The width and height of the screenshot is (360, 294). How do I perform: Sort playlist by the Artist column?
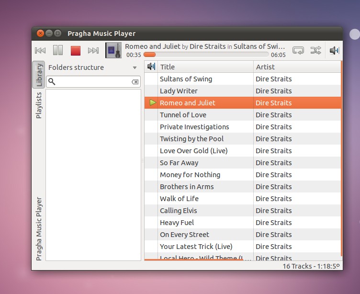[297, 67]
